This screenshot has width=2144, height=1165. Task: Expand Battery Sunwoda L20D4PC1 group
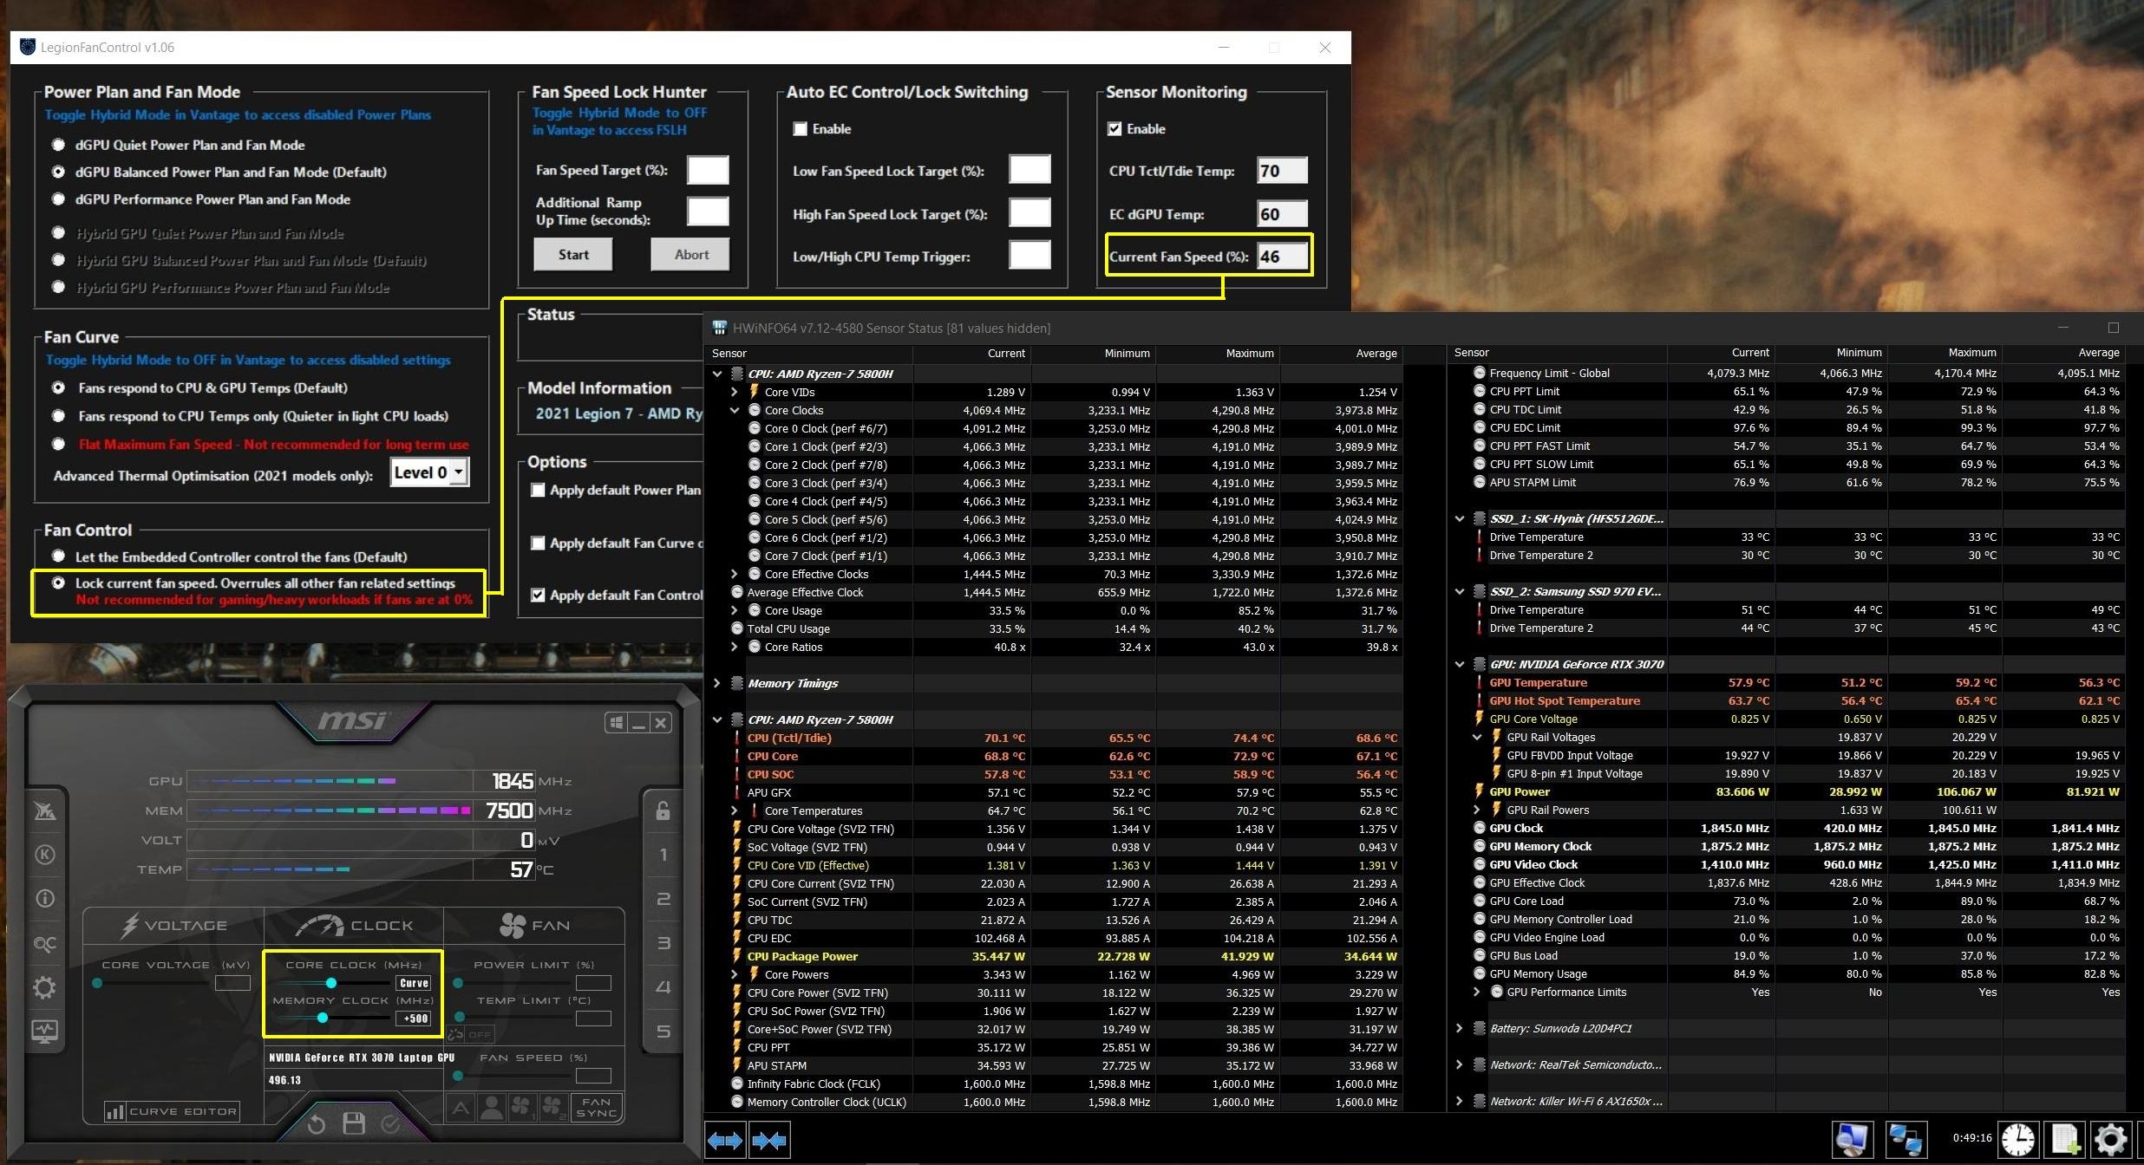[x=1460, y=1028]
